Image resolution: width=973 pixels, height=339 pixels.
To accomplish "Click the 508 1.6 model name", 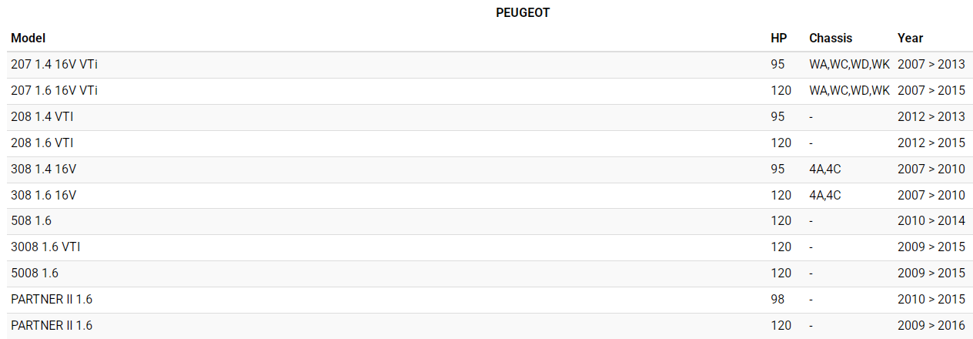I will tap(31, 221).
